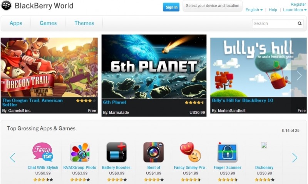Open the Finger Scanner lock icon
This screenshot has height=184, width=308.
tap(227, 152)
